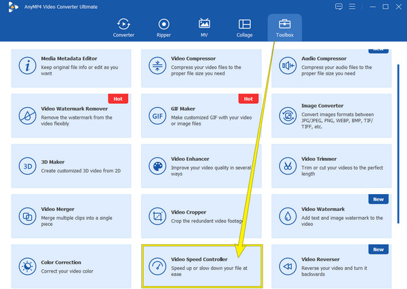
Task: Click 'Improve your video quality in several' text
Action: 211,168
